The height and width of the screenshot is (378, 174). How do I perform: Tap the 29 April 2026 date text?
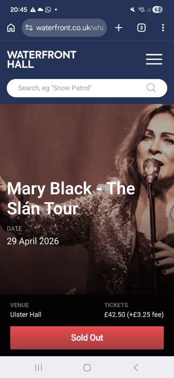(x=33, y=241)
